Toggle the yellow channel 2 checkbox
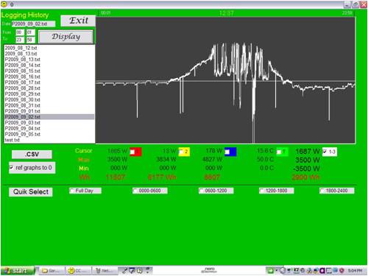The image size is (368, 276). point(182,152)
